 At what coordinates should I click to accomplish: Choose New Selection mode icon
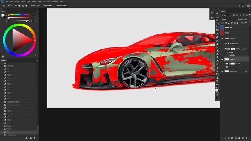pyautogui.click(x=16, y=5)
